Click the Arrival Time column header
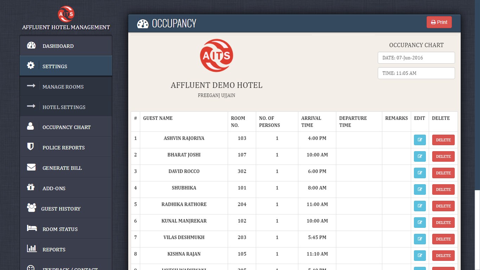The width and height of the screenshot is (480, 270). tap(317, 122)
